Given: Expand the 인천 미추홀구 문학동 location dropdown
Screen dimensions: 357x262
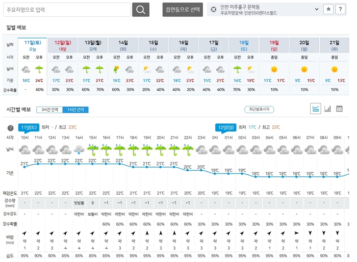Looking at the screenshot, I should pos(316,10).
